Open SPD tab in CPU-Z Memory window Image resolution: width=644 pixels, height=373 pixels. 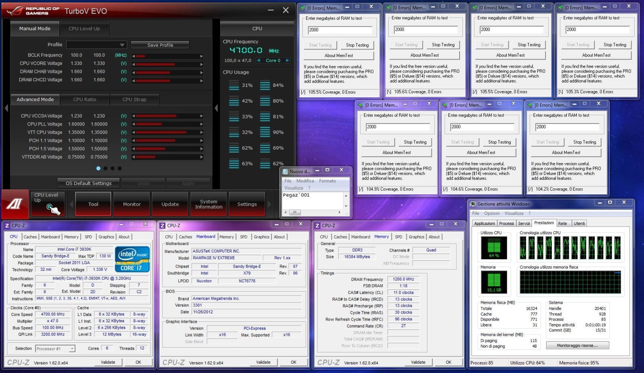point(398,237)
